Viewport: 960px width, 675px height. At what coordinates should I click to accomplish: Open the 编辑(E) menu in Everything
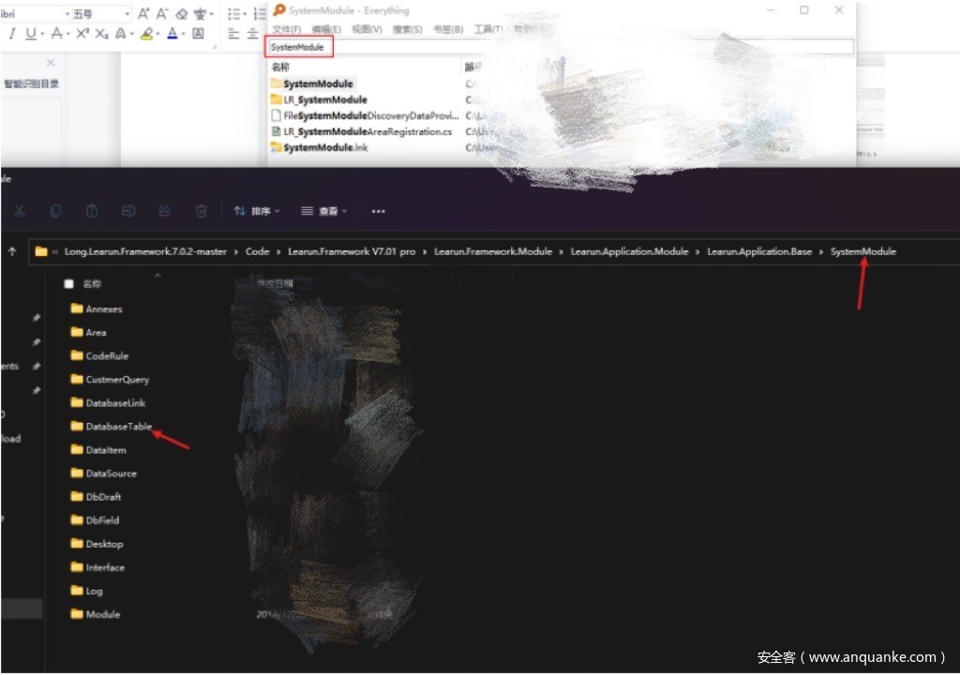pyautogui.click(x=327, y=29)
